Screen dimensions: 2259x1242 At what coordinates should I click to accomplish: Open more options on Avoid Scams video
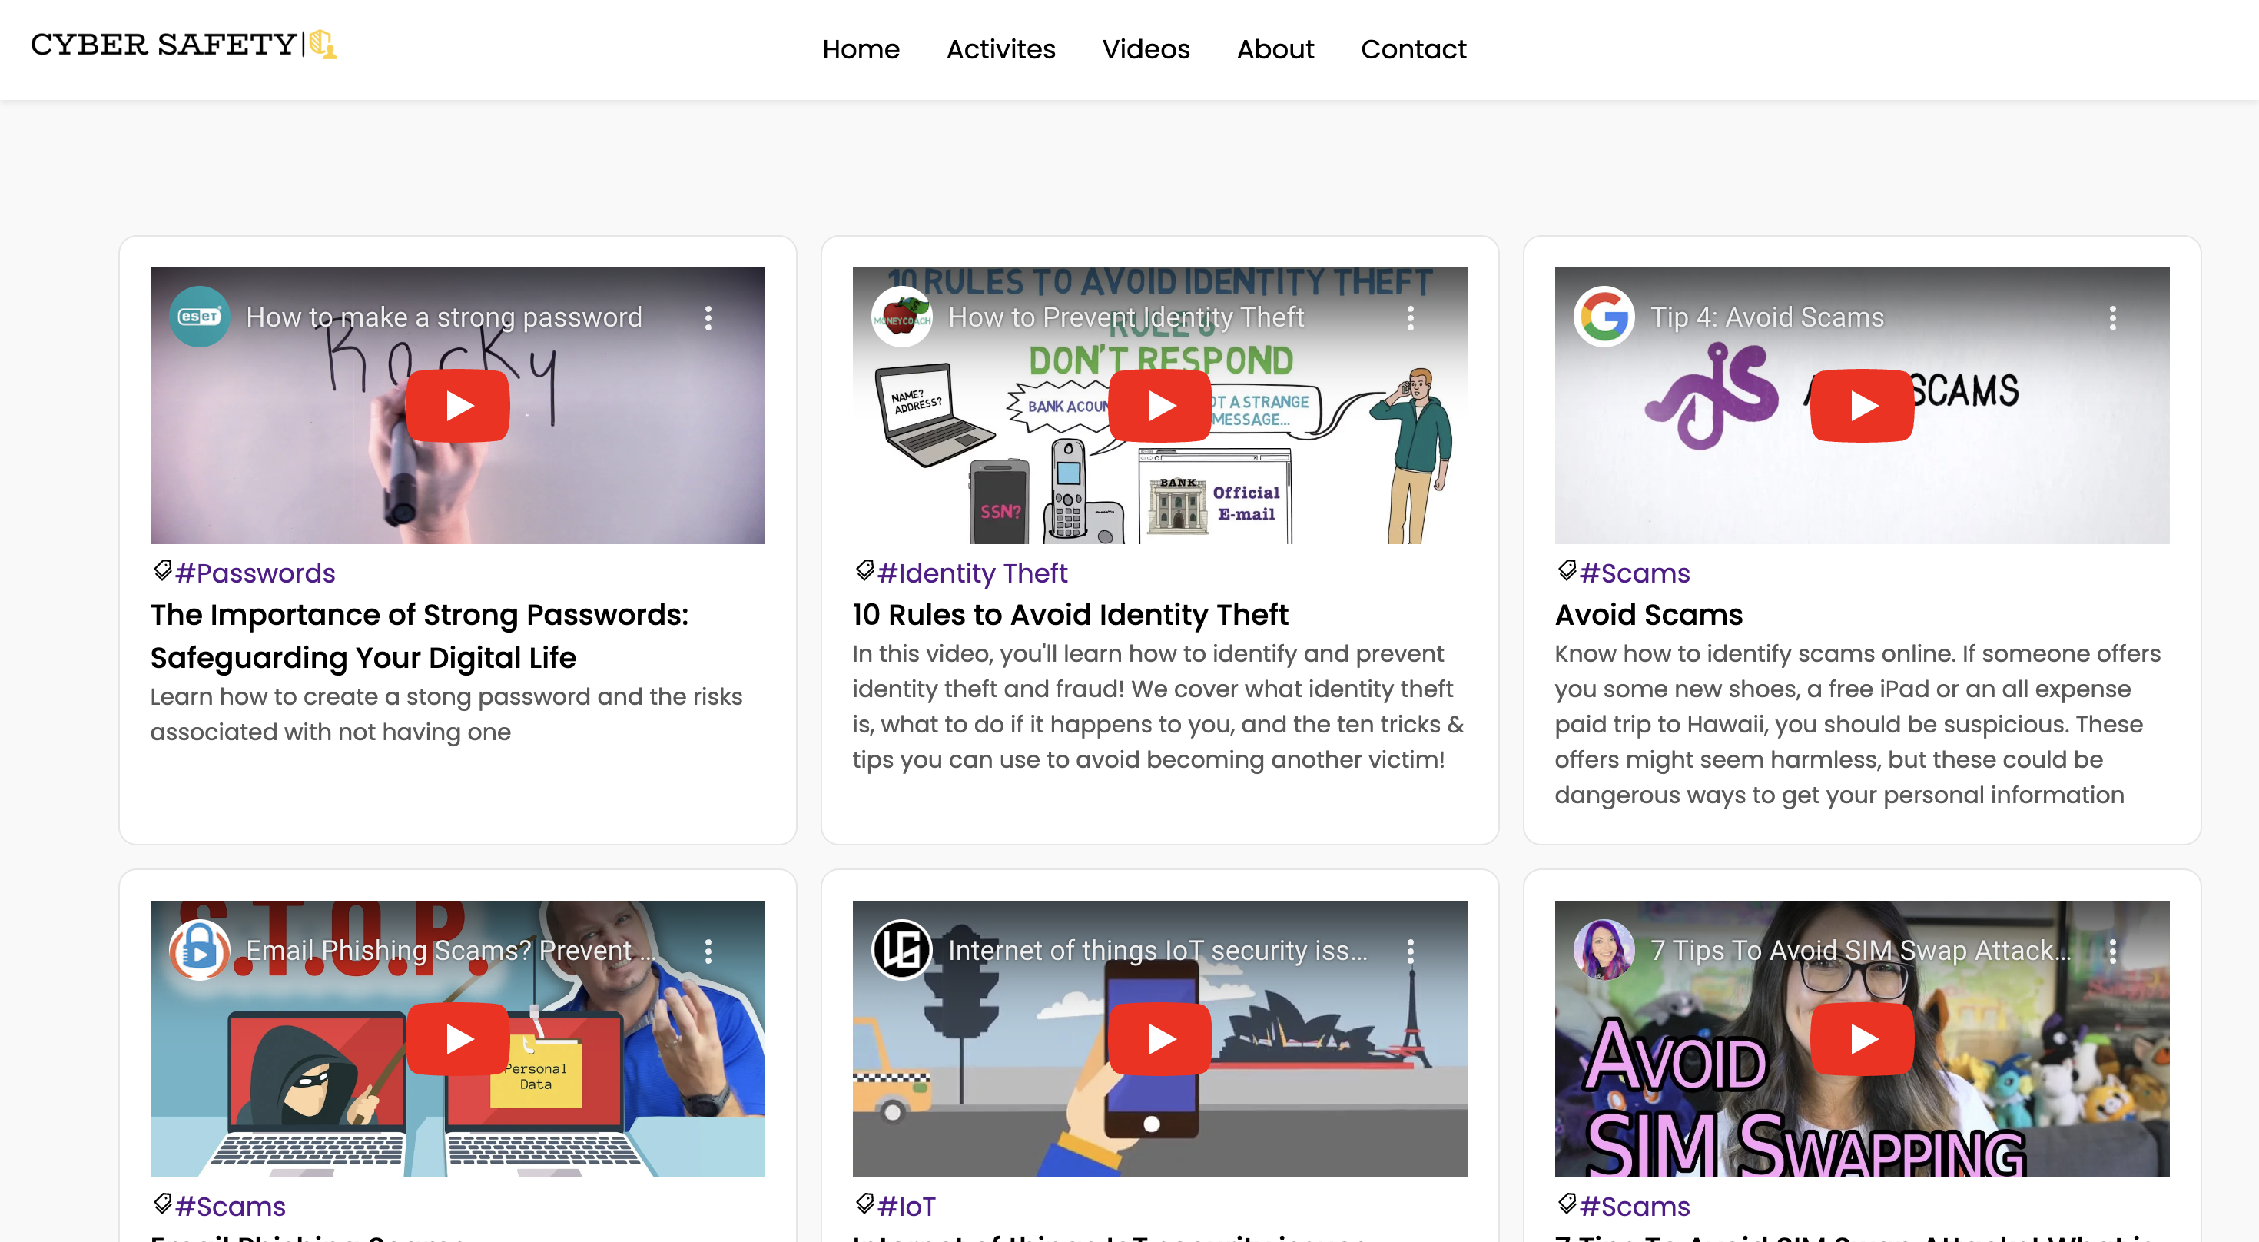(2112, 317)
